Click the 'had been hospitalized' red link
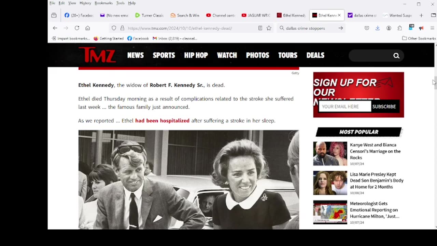Screen dimensions: 437x246 pyautogui.click(x=162, y=121)
